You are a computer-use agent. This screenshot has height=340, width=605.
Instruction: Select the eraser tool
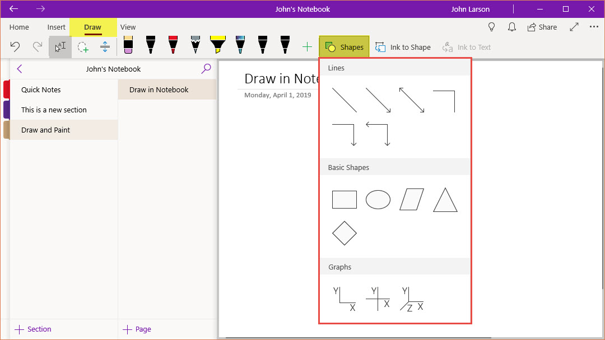point(128,46)
